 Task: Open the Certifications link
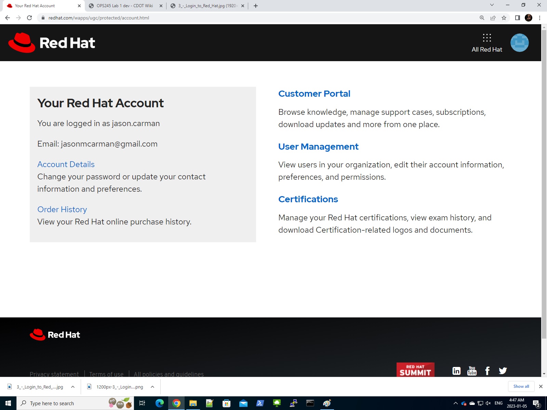(308, 199)
